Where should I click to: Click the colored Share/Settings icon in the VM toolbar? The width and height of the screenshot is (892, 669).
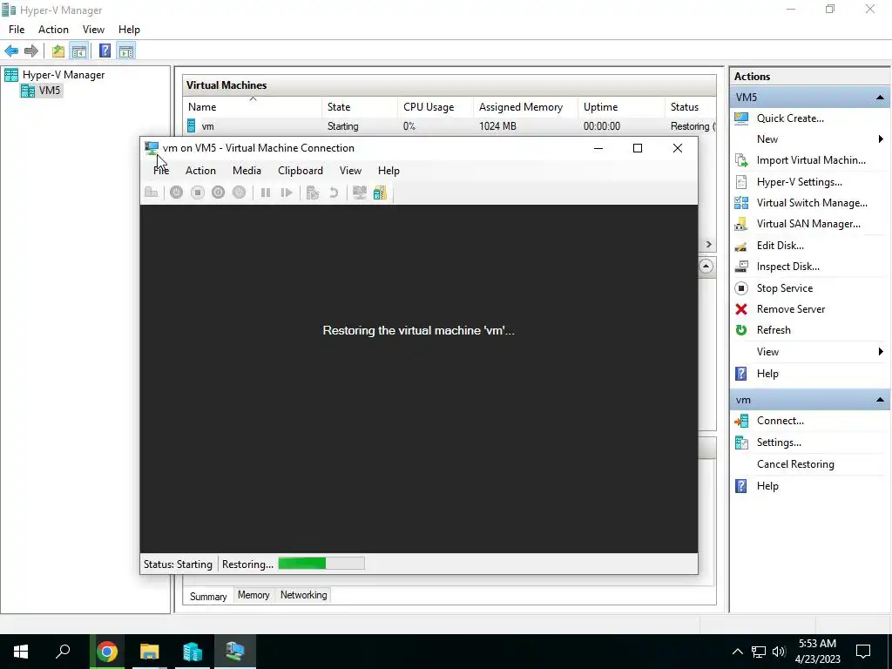(x=380, y=193)
